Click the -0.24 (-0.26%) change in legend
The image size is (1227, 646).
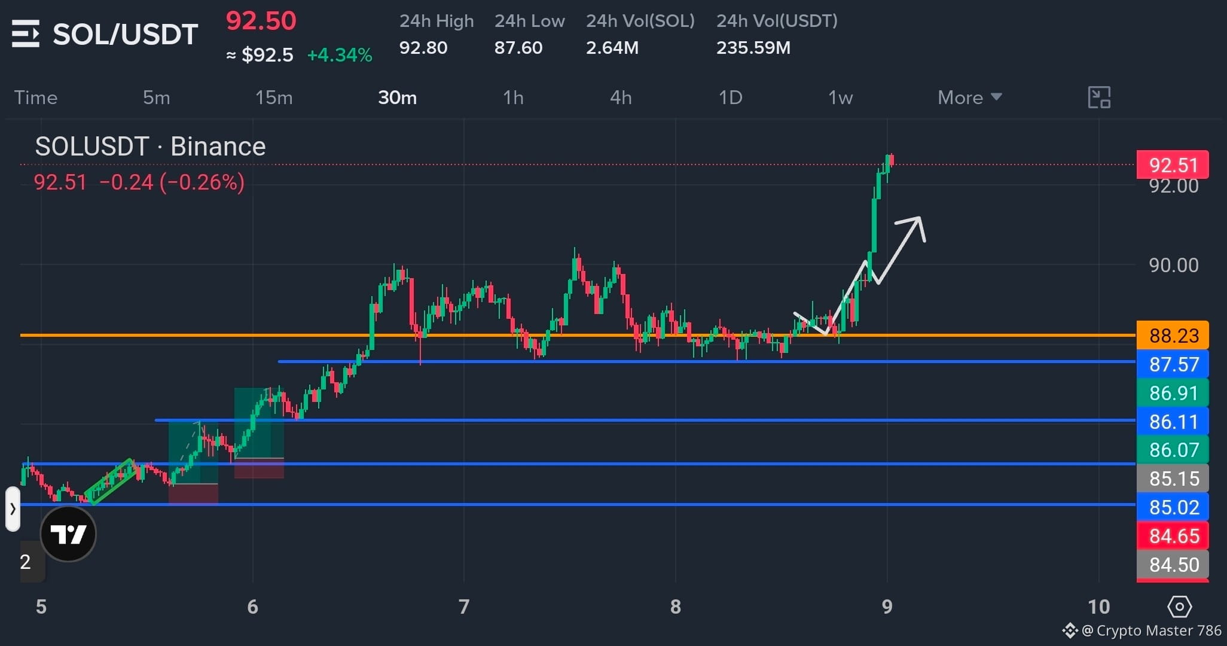(x=172, y=182)
